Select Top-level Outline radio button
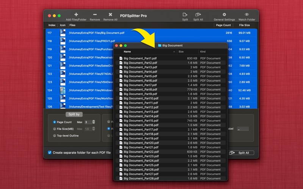 coord(55,136)
